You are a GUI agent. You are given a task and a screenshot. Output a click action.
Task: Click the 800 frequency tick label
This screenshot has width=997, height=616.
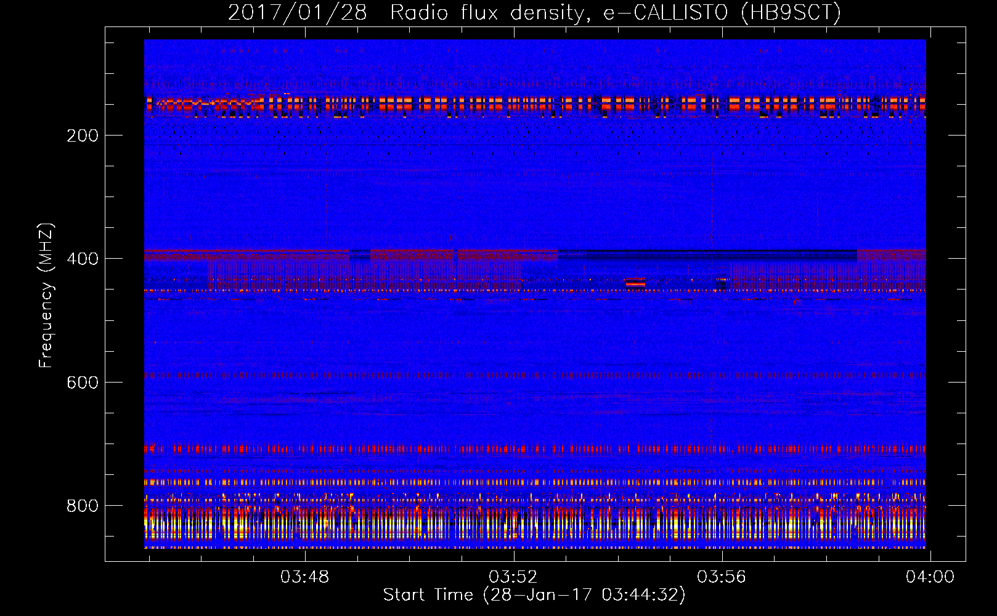click(83, 506)
